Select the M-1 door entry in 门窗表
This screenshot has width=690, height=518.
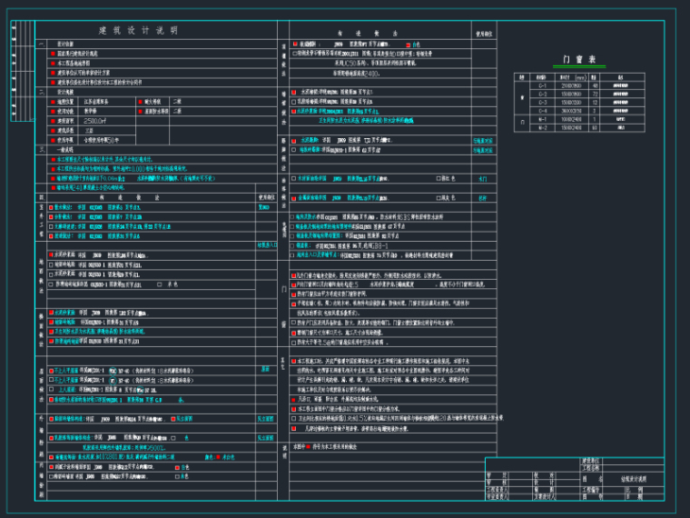tap(543, 118)
